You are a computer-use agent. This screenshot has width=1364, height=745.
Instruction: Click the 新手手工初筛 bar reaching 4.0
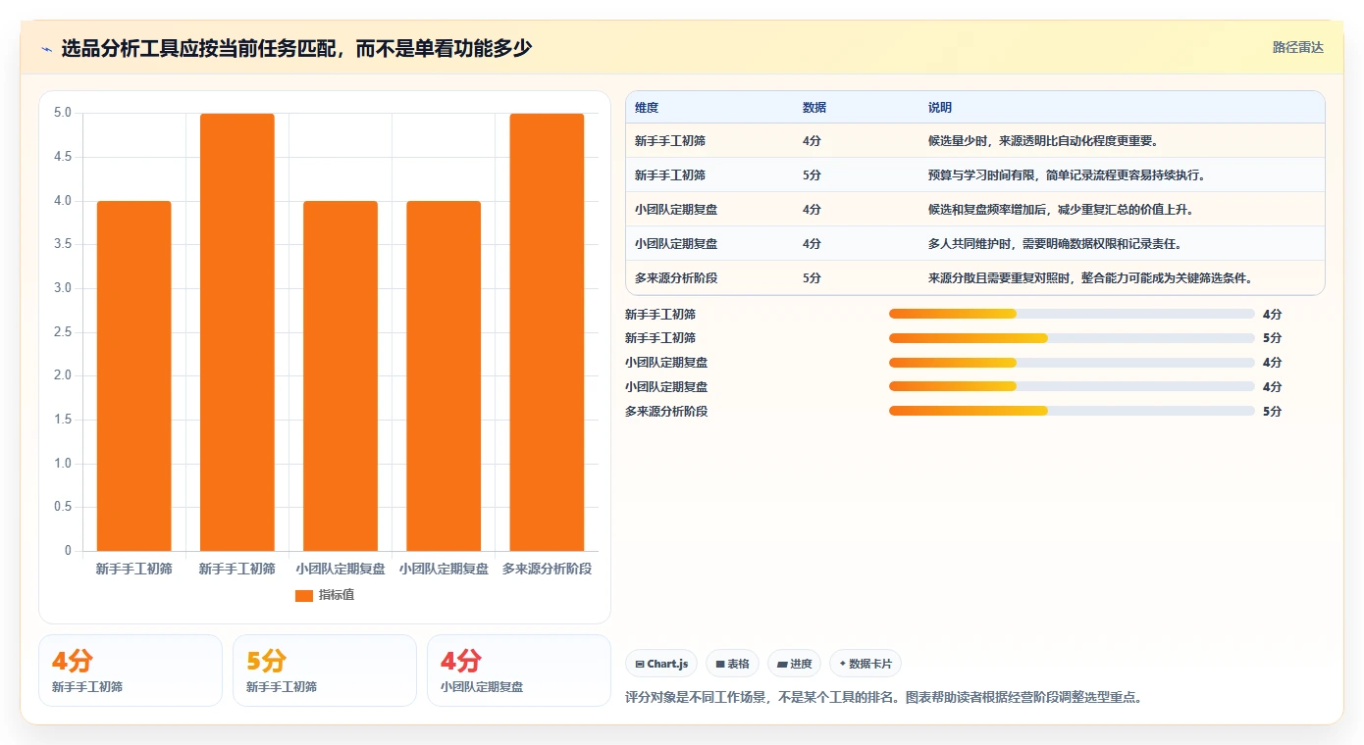134,376
